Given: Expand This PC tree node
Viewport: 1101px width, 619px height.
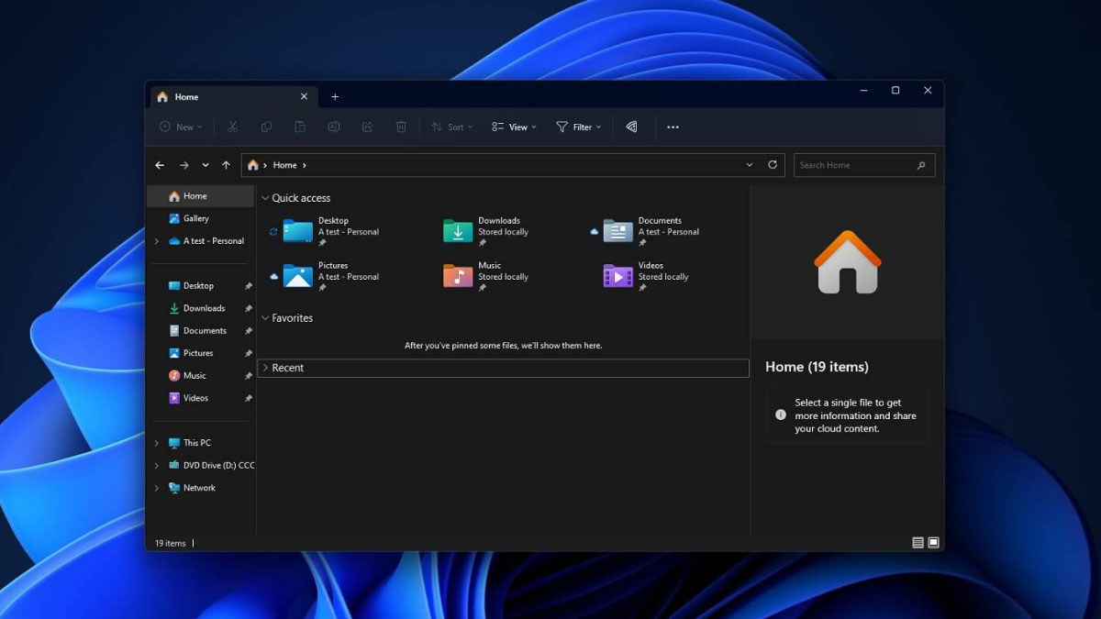Looking at the screenshot, I should pyautogui.click(x=157, y=443).
